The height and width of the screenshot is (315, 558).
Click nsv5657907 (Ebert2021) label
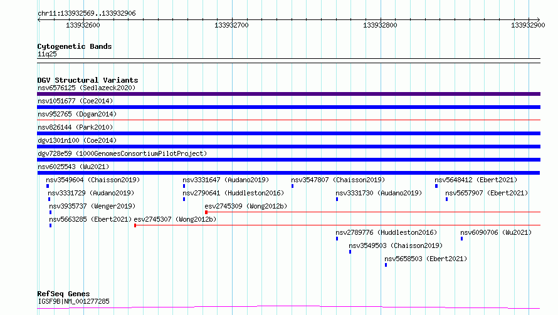[x=487, y=193]
